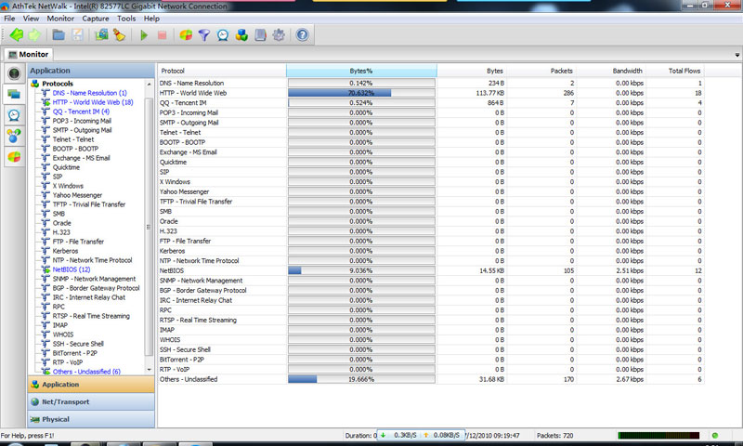Viewport: 743px width, 446px height.
Task: Click the Total Flows column header
Action: click(683, 71)
